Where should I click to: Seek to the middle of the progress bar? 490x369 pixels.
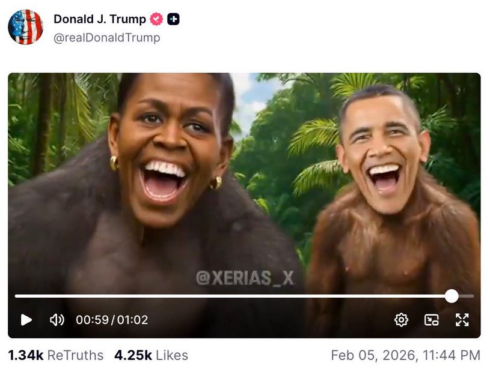(244, 296)
